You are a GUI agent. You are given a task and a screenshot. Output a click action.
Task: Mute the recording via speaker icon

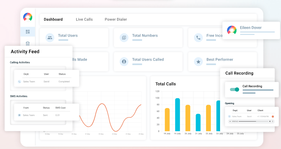(270, 121)
